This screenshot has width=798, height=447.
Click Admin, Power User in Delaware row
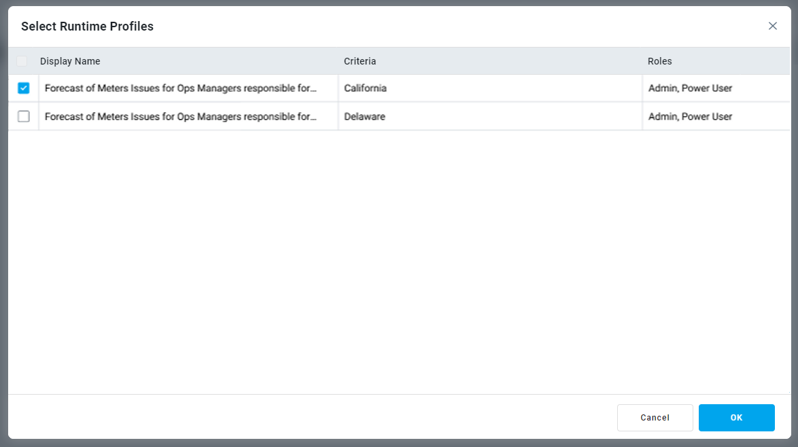[x=690, y=117]
